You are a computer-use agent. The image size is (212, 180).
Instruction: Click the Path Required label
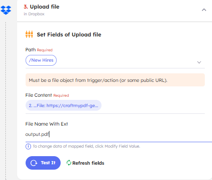point(39,49)
